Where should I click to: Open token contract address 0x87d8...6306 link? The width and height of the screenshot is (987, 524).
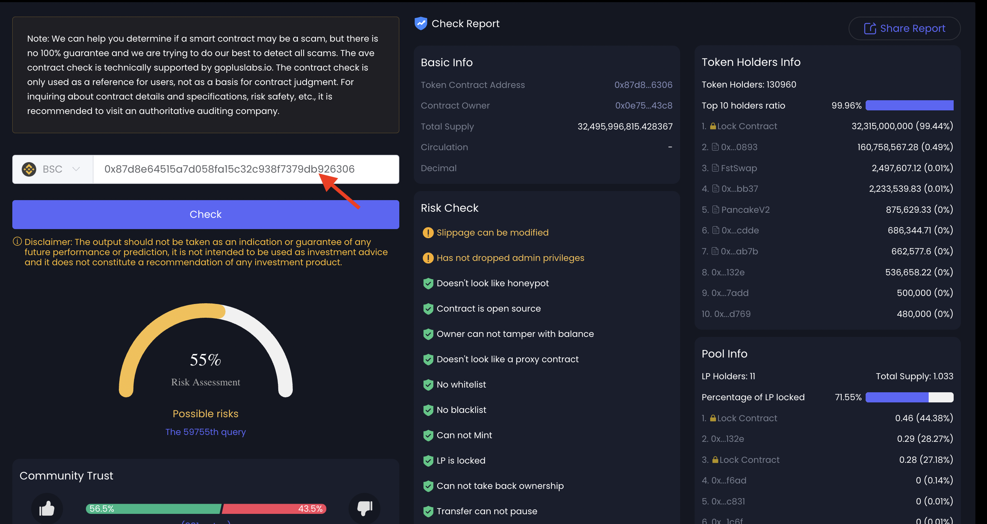pos(643,85)
